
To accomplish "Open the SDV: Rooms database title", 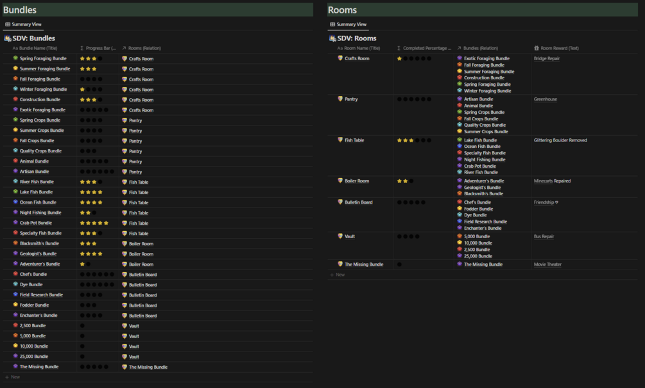I will click(357, 38).
